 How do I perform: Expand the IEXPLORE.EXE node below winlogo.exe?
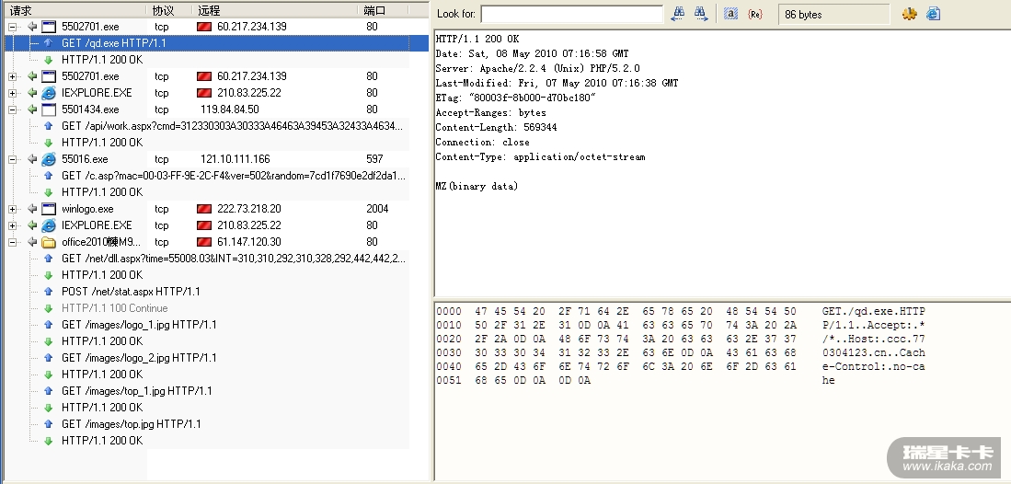[x=12, y=225]
